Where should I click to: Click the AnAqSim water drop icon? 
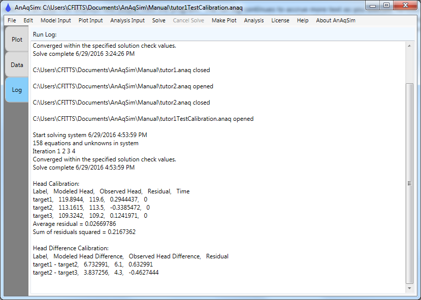pyautogui.click(x=8, y=8)
